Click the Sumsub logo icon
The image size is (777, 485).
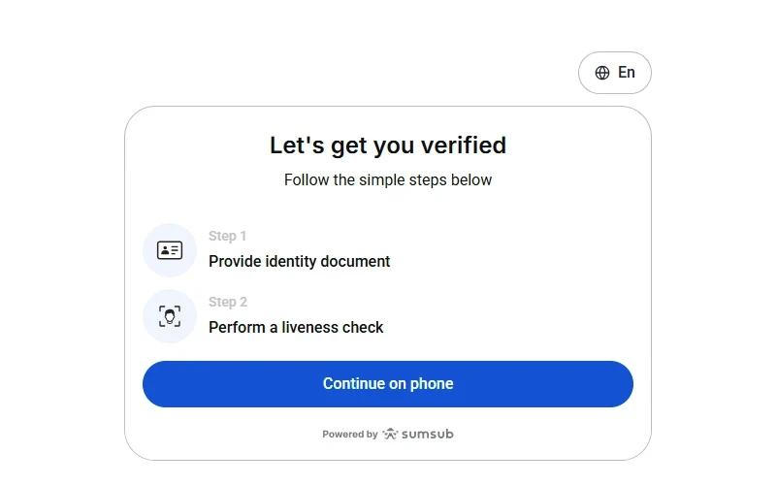pos(390,435)
